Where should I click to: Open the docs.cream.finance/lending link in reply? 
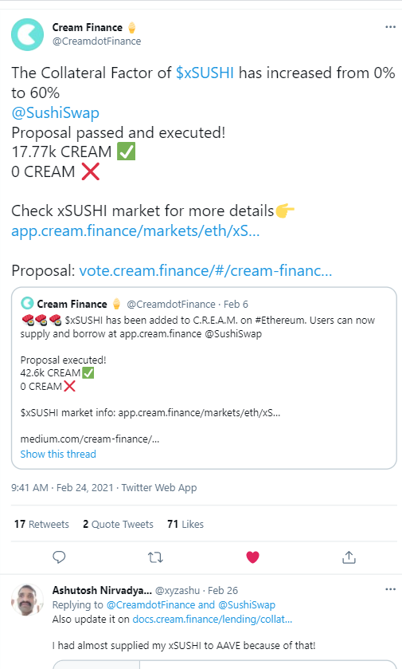pos(213,619)
